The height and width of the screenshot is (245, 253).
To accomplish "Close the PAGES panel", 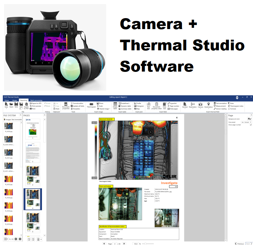I will [x=45, y=115].
